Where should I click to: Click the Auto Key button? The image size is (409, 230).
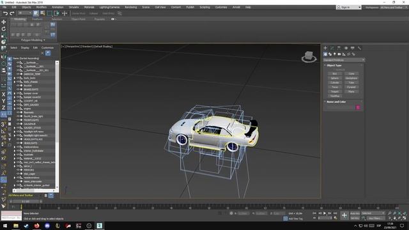click(x=355, y=213)
